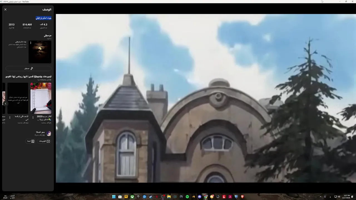Viewport: 356px width, 200px height.
Task: Open the channel avatar in description
Action: [49, 134]
